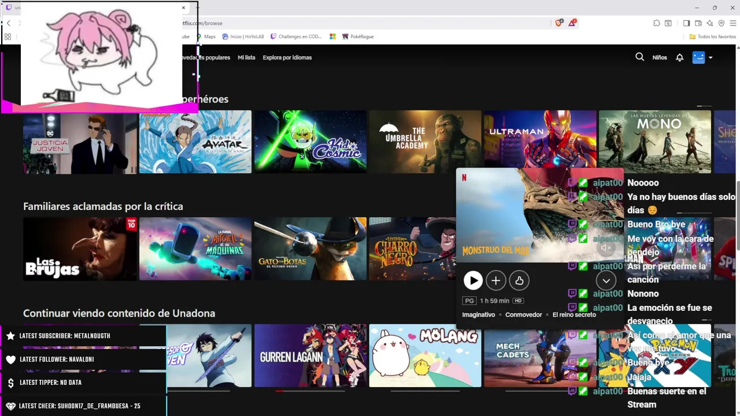Rate Monstruo del Mar with thumbs up
The width and height of the screenshot is (740, 416).
point(519,280)
